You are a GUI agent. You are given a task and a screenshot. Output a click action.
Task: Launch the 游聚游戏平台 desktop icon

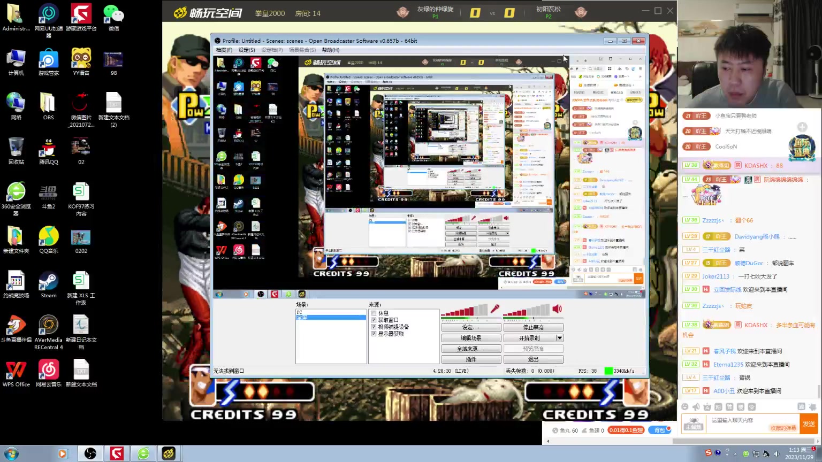(x=81, y=18)
